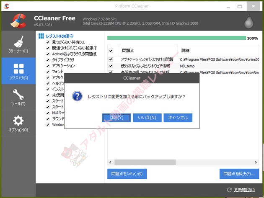Viewport: 264px width, 198px height.
Task: Click the pear icon in header
Action: click(248, 21)
